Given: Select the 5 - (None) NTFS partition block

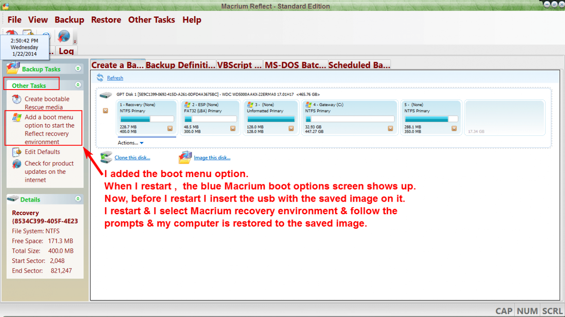Looking at the screenshot, I should coord(431,118).
